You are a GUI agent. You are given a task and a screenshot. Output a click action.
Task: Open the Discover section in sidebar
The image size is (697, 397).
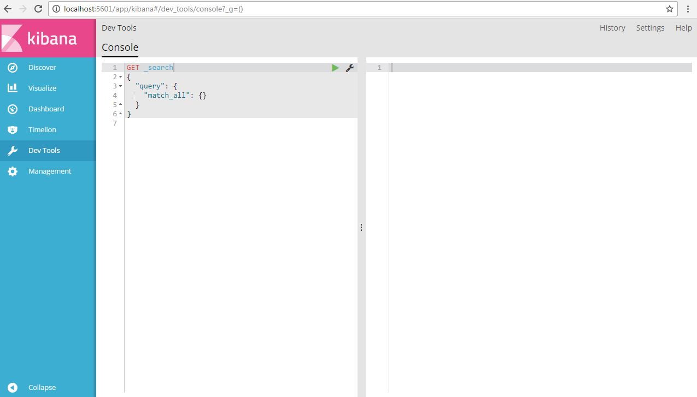(x=42, y=67)
